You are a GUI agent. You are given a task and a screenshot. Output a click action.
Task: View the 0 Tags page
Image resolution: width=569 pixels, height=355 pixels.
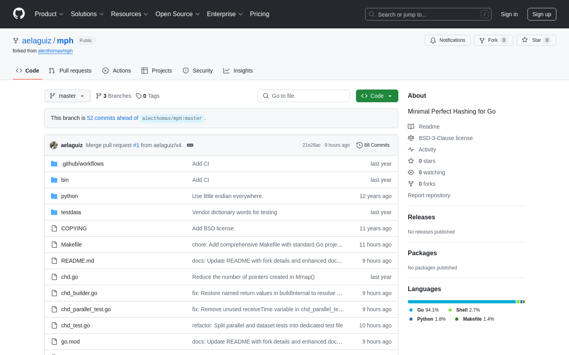148,96
